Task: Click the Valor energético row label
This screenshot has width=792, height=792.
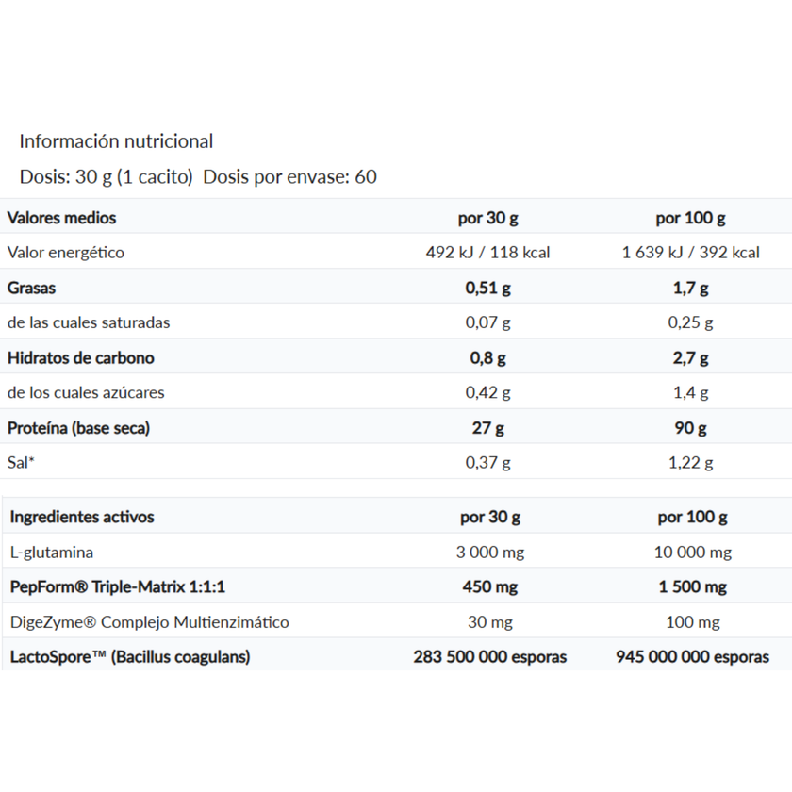Action: click(66, 253)
